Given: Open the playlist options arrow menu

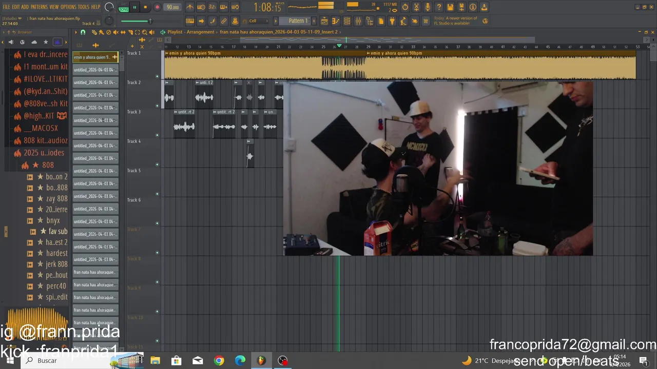Looking at the screenshot, I should (x=76, y=32).
